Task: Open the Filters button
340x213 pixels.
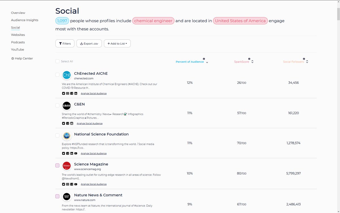Action: tap(65, 43)
